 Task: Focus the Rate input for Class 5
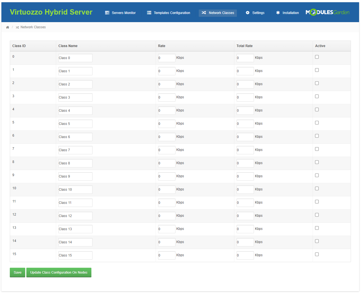[x=167, y=124]
